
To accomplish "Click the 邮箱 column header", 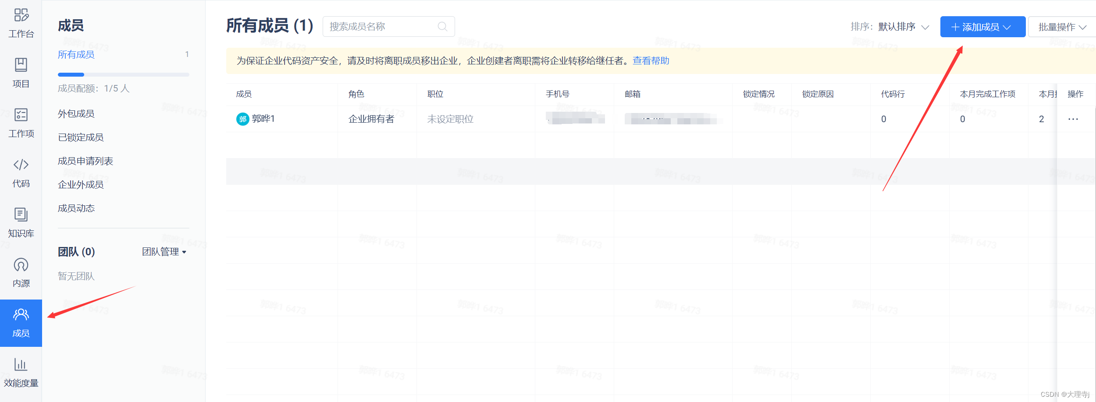I will pyautogui.click(x=633, y=94).
